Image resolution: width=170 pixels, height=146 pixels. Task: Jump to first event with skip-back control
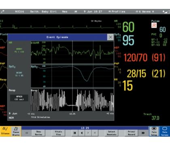pos(75,133)
